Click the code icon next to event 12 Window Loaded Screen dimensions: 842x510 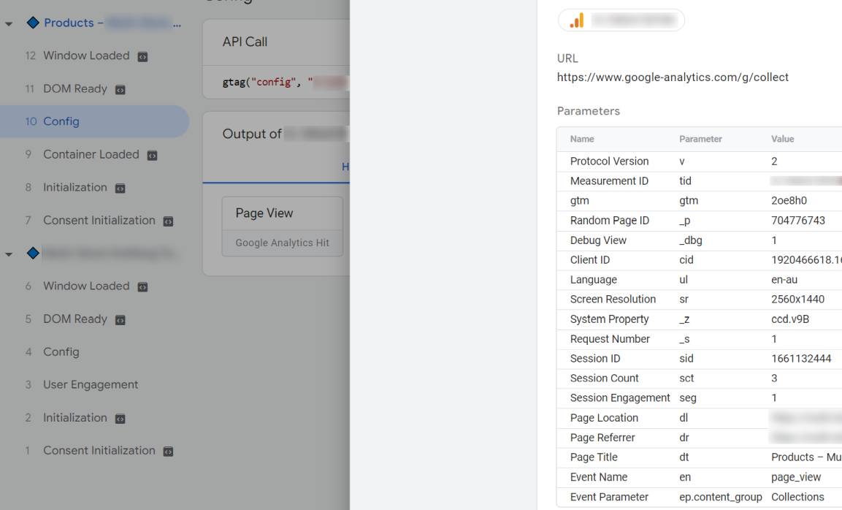pos(142,57)
